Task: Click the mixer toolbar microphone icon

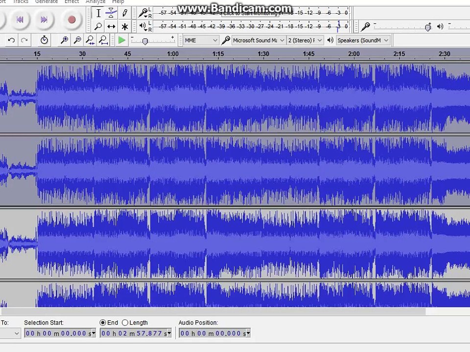Action: point(365,26)
